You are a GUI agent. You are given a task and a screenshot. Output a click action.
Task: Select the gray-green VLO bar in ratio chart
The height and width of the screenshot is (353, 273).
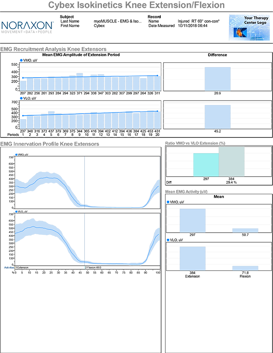(x=231, y=162)
